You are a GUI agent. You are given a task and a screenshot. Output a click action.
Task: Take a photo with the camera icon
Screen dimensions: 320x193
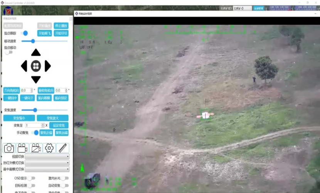click(x=9, y=148)
